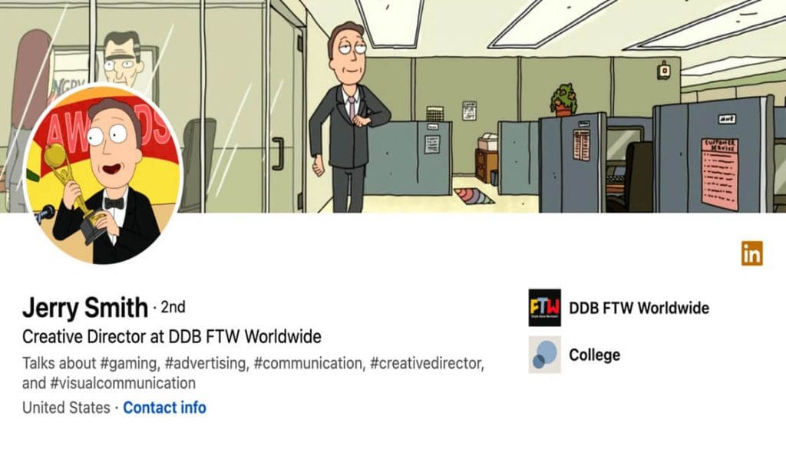
Task: Click the standing man in the banner
Action: 348,117
